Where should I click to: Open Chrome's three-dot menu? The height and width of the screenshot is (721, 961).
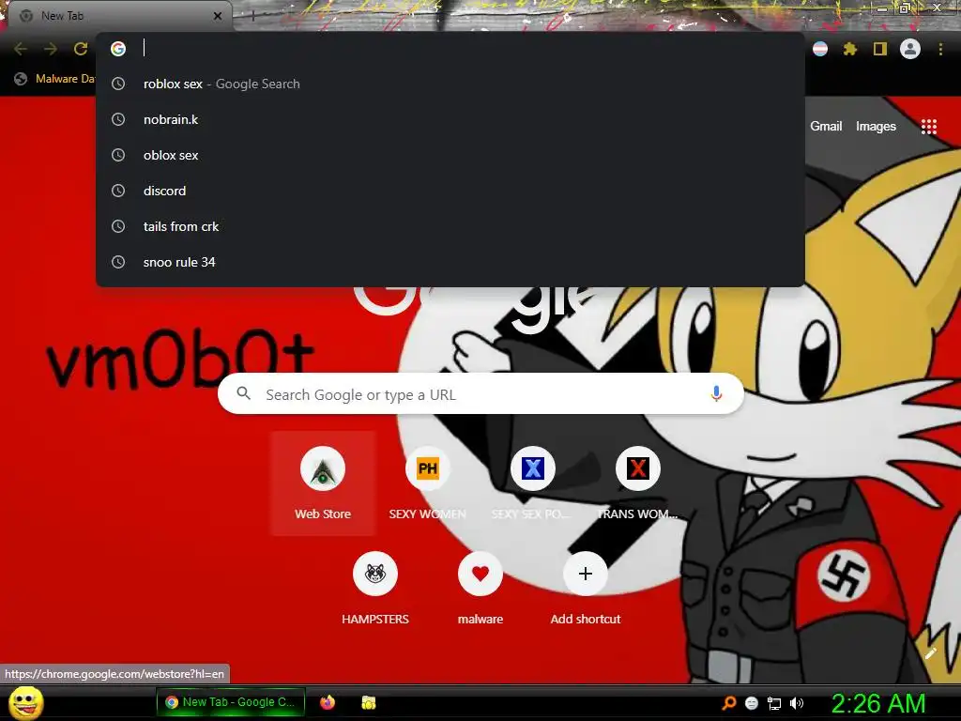coord(940,49)
